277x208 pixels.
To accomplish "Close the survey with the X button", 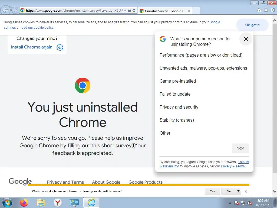I will click(246, 39).
